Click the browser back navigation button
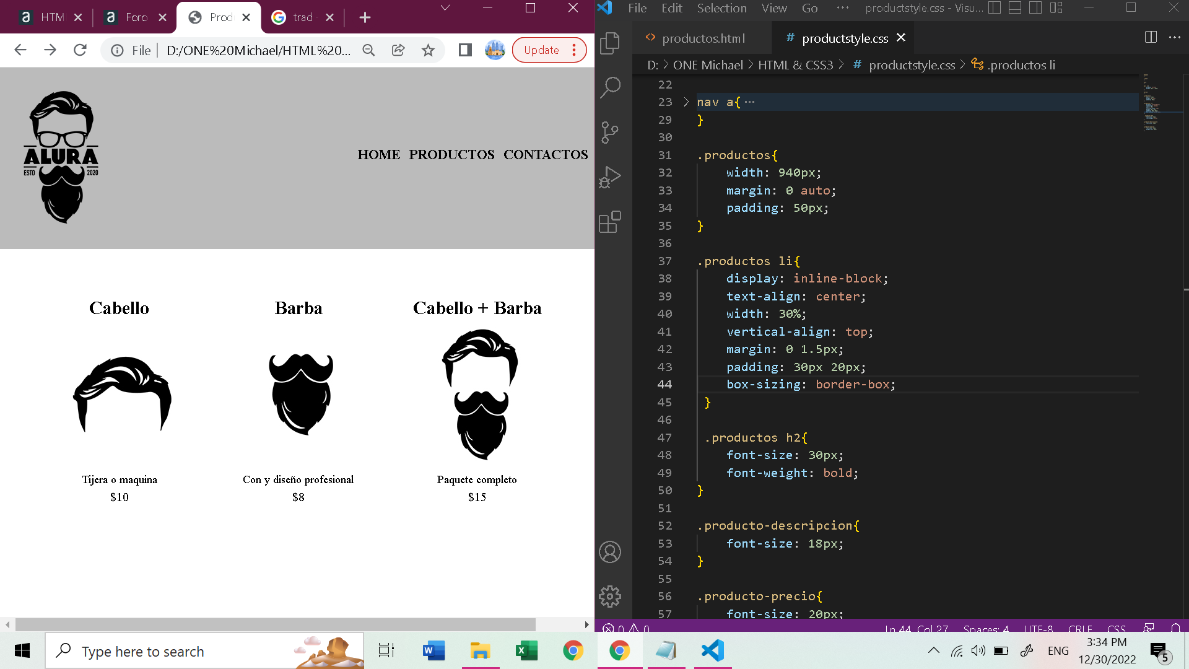This screenshot has width=1189, height=669. [21, 51]
